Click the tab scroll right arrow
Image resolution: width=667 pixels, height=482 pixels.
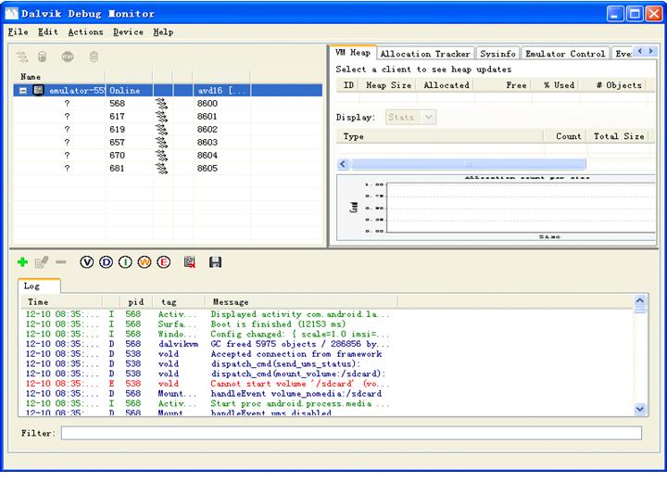[651, 51]
